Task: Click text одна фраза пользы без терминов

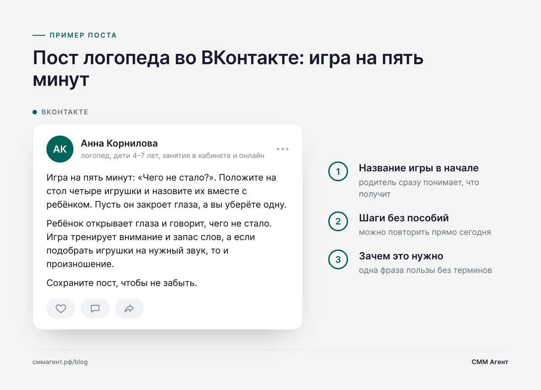Action: click(425, 271)
